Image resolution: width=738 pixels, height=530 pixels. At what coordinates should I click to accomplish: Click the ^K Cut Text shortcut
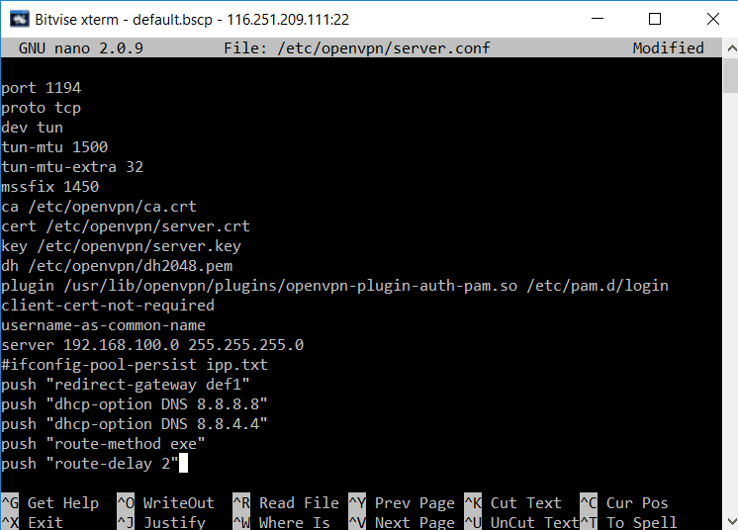[x=513, y=502]
